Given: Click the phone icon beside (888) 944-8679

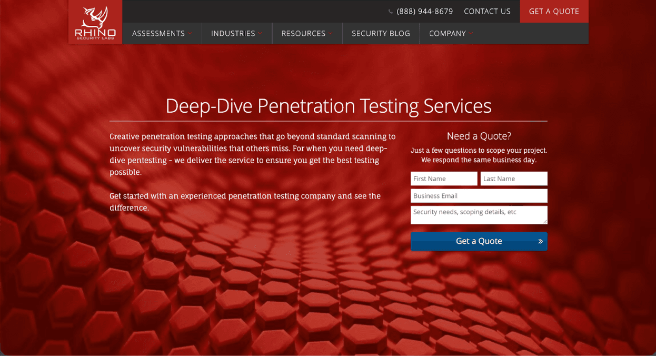Looking at the screenshot, I should click(391, 12).
